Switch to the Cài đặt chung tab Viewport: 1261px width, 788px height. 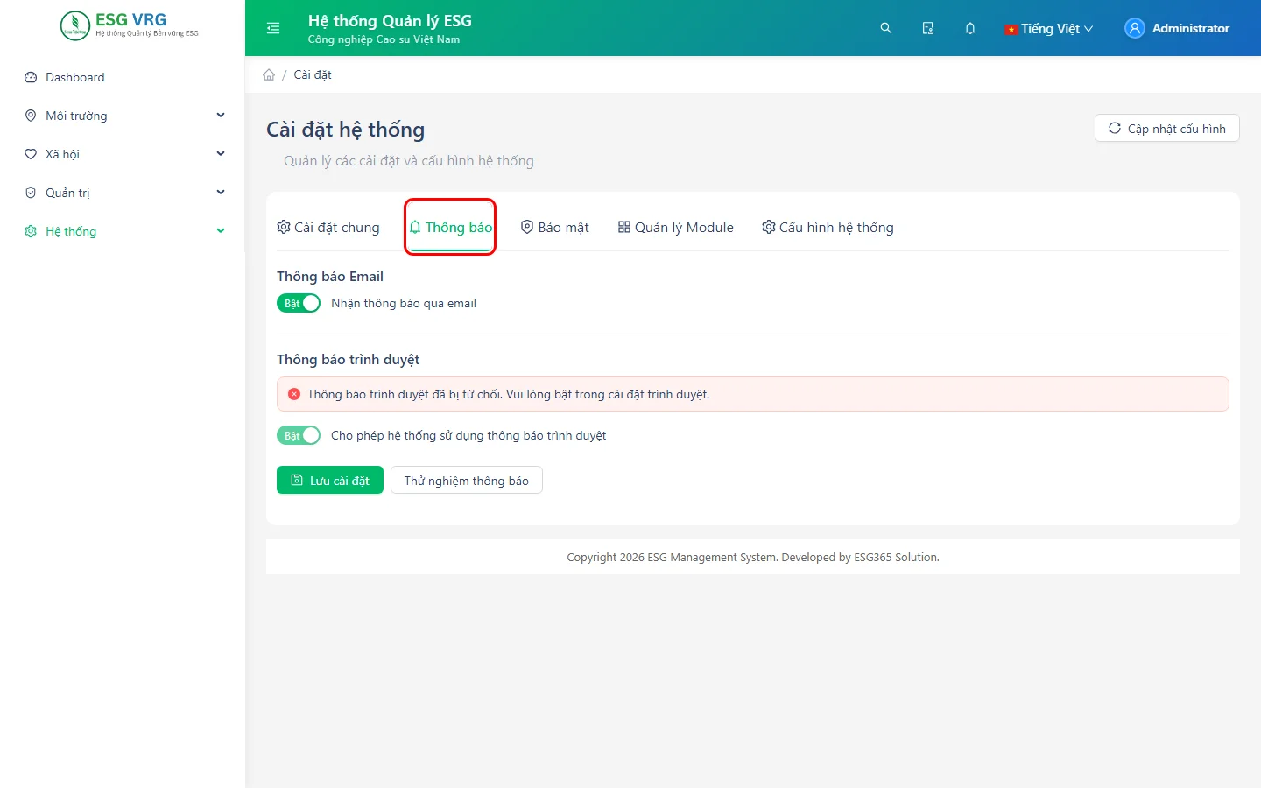point(328,227)
